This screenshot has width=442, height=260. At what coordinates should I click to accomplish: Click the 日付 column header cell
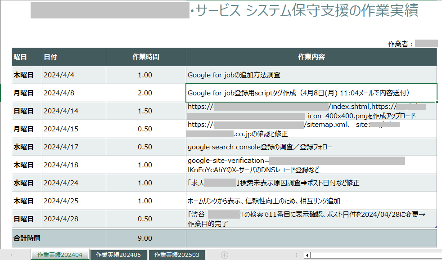click(74, 57)
